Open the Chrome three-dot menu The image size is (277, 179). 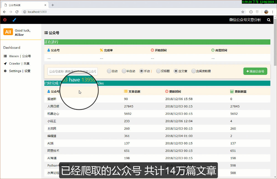273,12
